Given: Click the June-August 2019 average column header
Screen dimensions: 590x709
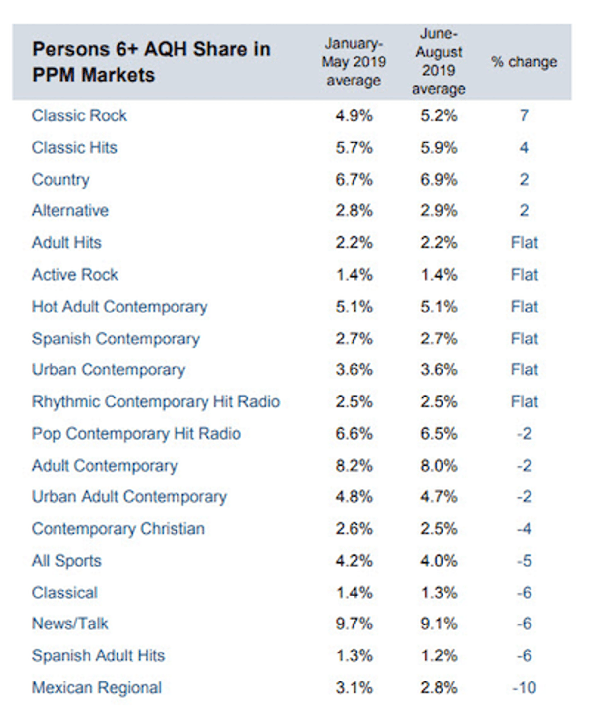Looking at the screenshot, I should [x=439, y=62].
